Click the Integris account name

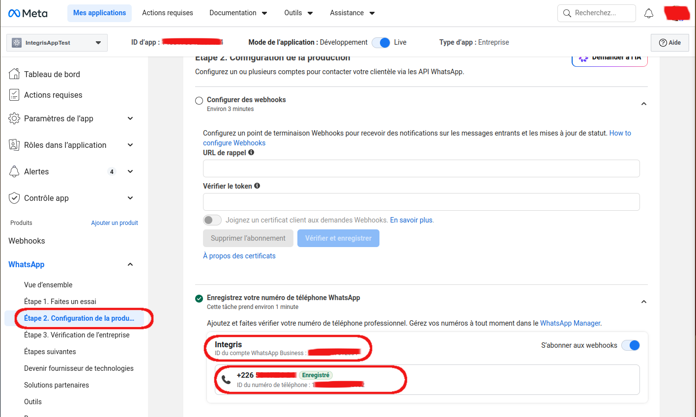coord(229,344)
